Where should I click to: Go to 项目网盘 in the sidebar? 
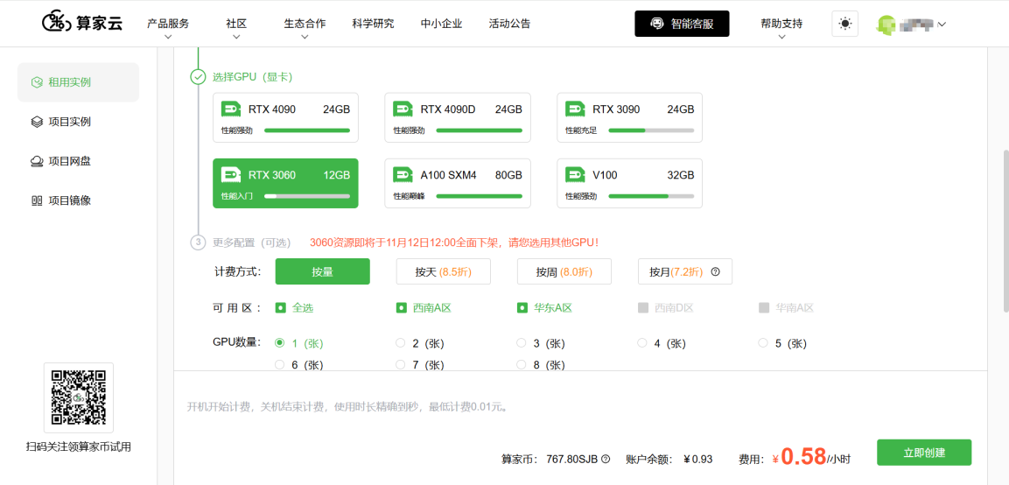click(78, 161)
